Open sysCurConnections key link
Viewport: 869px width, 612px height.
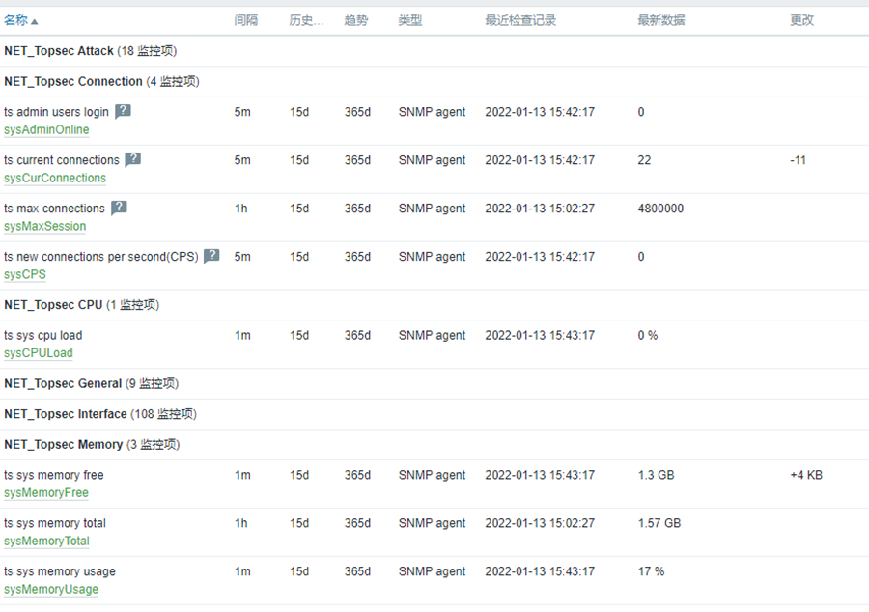[55, 178]
